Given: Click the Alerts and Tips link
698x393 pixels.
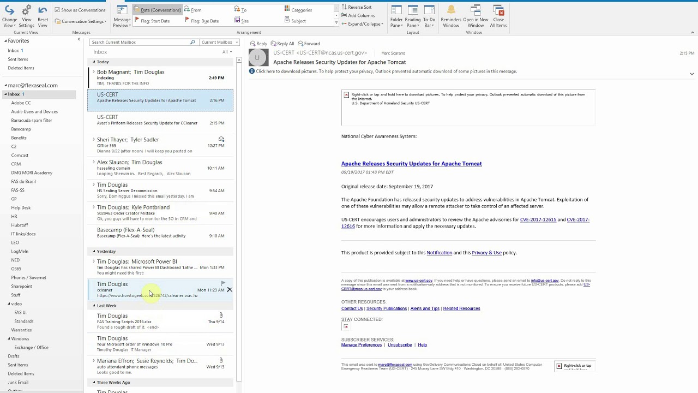Looking at the screenshot, I should [x=425, y=308].
